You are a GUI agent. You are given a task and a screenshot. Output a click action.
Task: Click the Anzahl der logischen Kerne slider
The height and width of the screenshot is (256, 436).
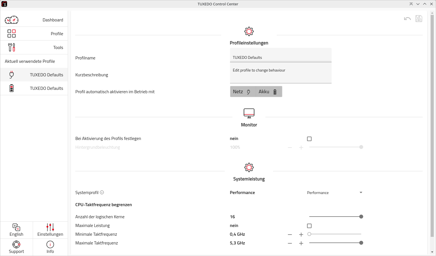tap(335, 217)
